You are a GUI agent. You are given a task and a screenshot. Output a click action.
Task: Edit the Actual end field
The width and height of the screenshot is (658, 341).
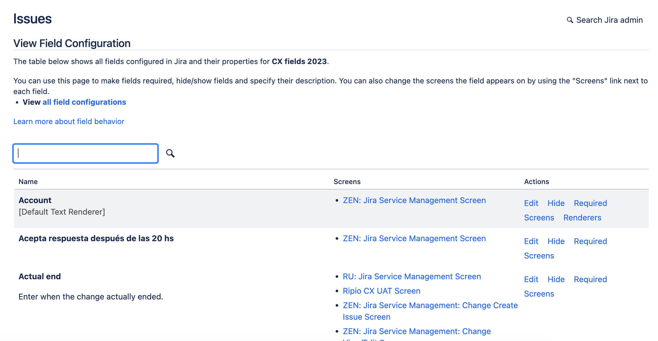531,279
